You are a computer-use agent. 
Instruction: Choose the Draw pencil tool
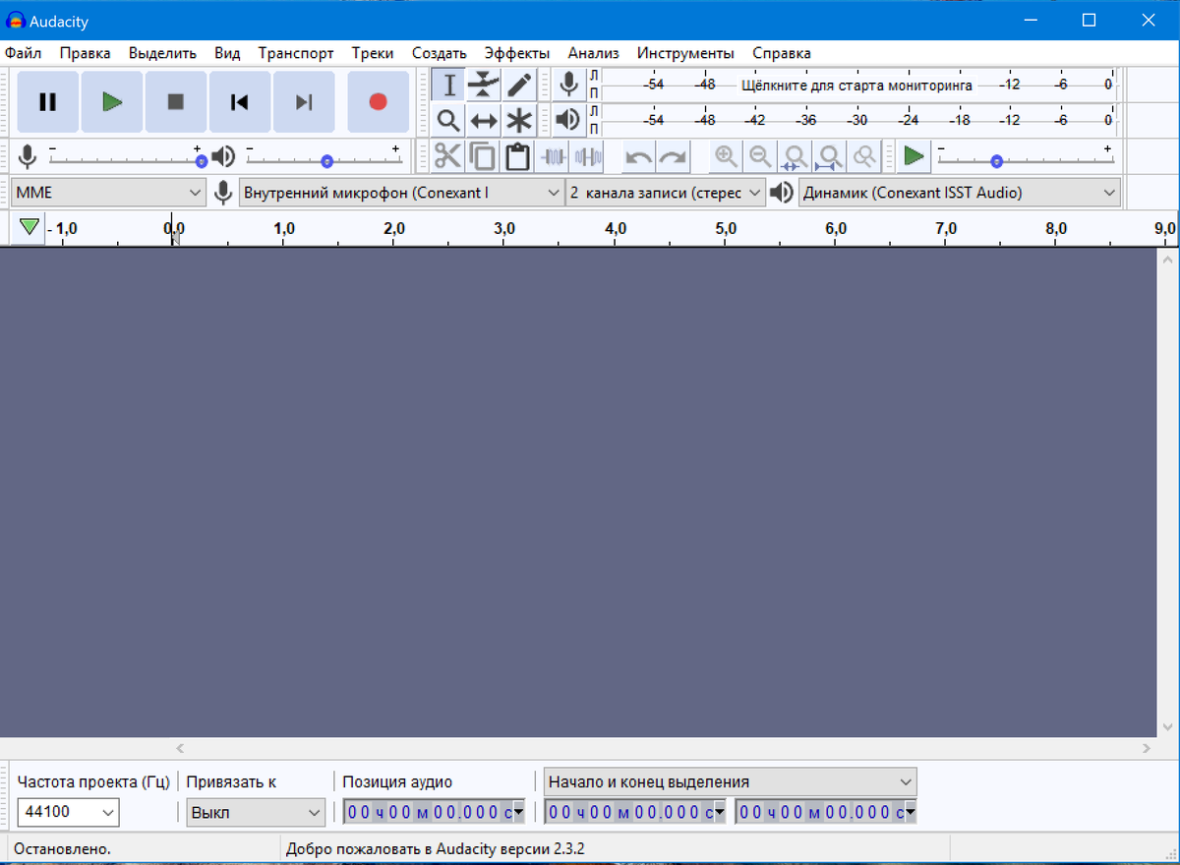click(x=519, y=86)
